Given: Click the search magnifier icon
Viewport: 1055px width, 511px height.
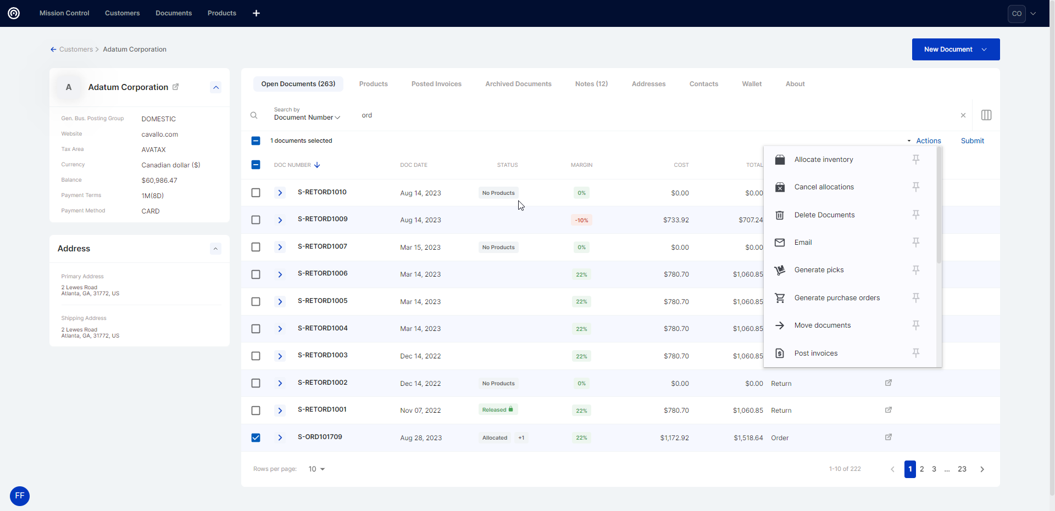Looking at the screenshot, I should (x=254, y=115).
